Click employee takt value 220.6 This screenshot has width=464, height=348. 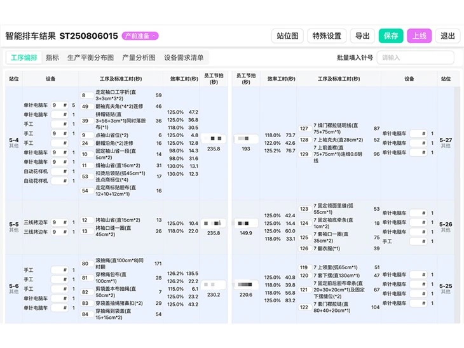pos(246,295)
